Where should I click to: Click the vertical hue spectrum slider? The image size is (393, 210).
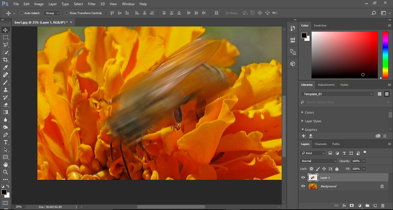coord(385,55)
